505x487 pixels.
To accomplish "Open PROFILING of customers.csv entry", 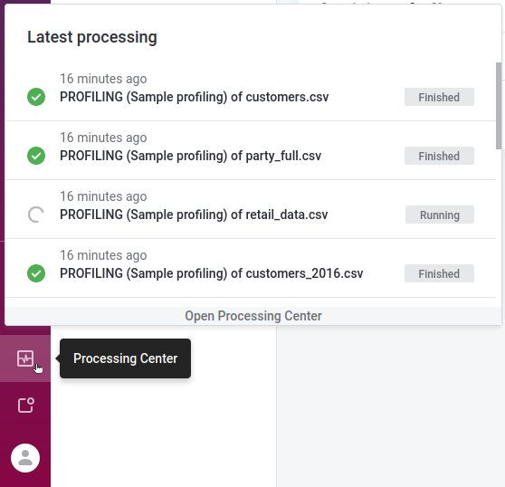I will coord(195,97).
